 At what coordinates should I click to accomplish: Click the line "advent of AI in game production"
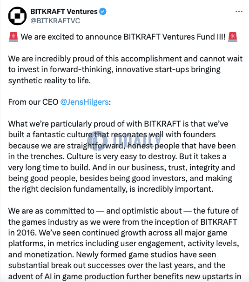(x=125, y=276)
